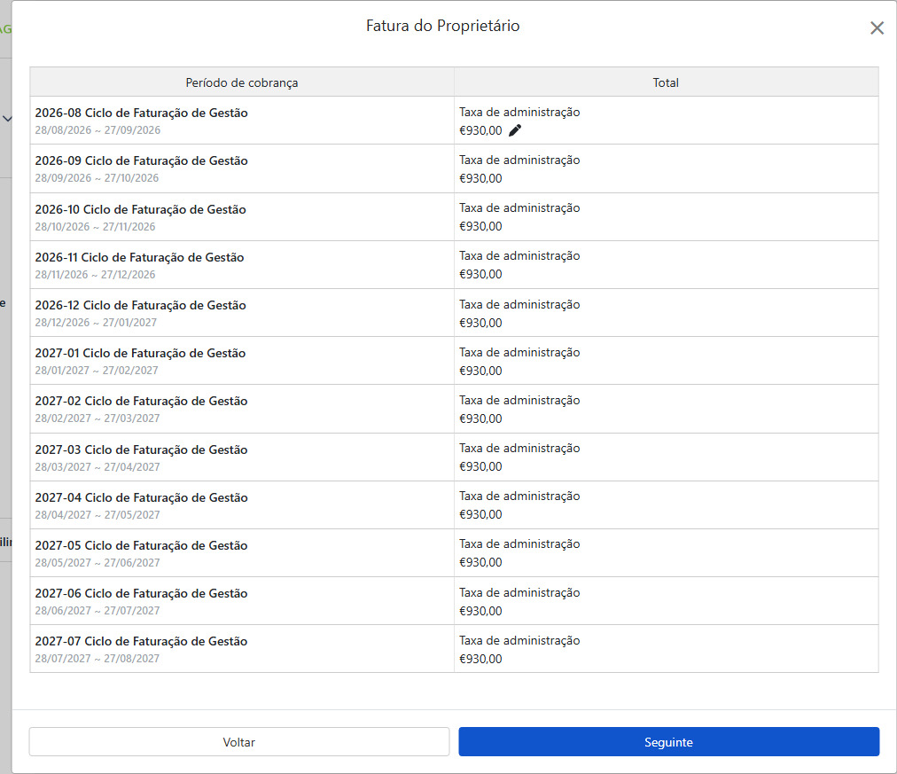Viewport: 897px width, 774px height.
Task: Click the €930,00 amount in 2027-04 row
Action: [x=480, y=515]
